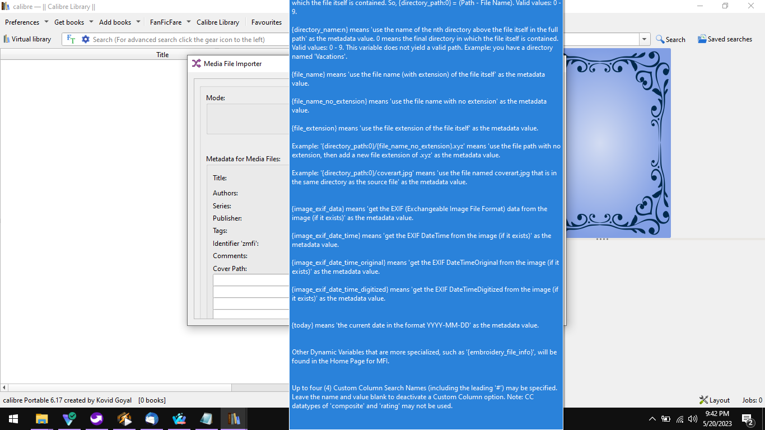Click the default book cover thumbnail
765x430 pixels.
click(618, 143)
